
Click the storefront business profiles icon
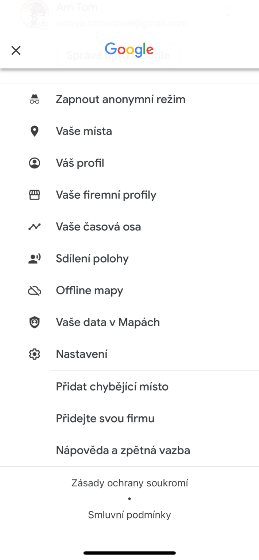coord(35,195)
